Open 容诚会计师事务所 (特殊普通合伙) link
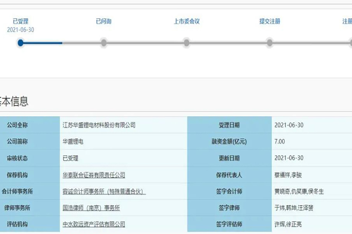Viewport: 352px width, 234px height. pos(104,191)
